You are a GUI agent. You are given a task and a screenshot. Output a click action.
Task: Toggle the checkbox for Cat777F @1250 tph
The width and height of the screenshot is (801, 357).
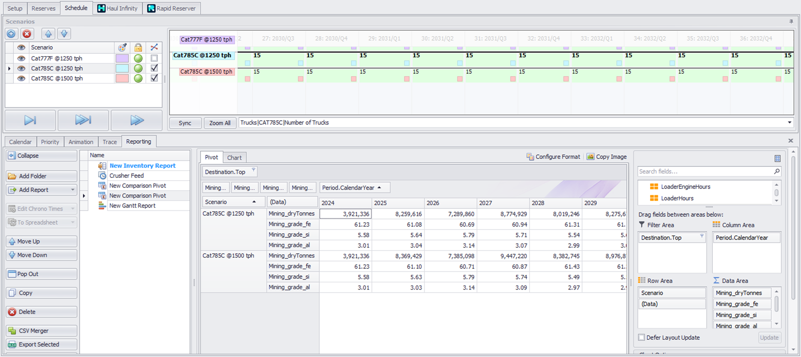[x=154, y=58]
